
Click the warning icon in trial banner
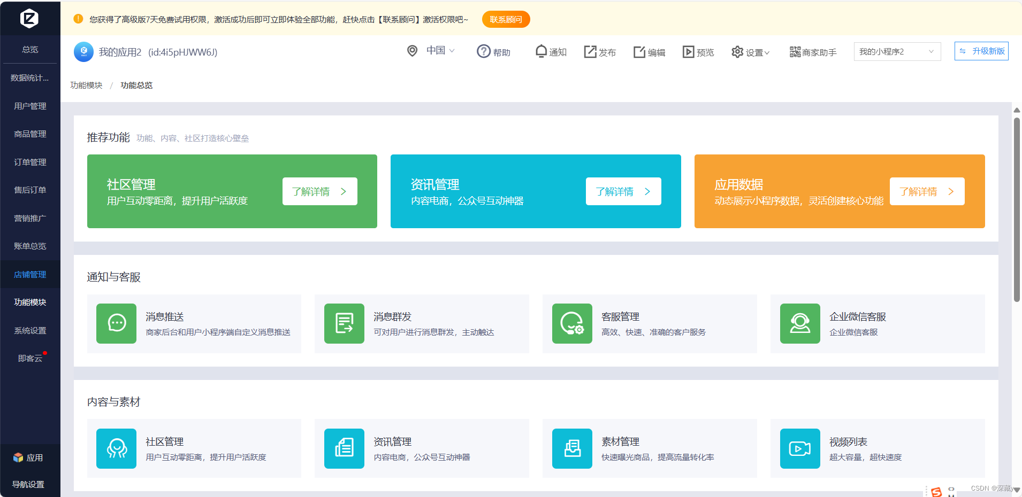click(78, 19)
